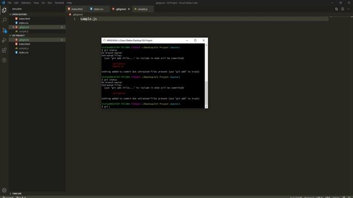Image resolution: width=353 pixels, height=198 pixels.
Task: Open the Source Control view
Action: coord(4,30)
